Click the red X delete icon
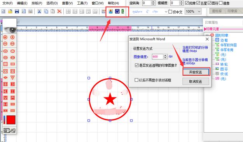The image size is (243, 142). pos(59,11)
